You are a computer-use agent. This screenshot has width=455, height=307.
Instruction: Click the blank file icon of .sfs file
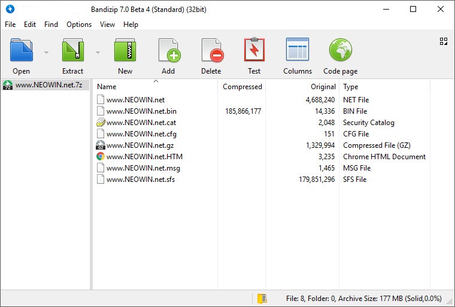click(101, 179)
